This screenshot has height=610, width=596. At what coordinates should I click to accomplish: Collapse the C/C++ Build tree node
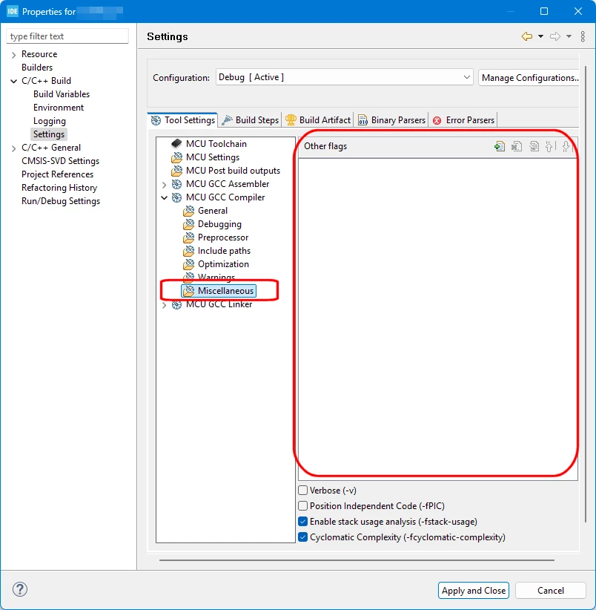(13, 81)
